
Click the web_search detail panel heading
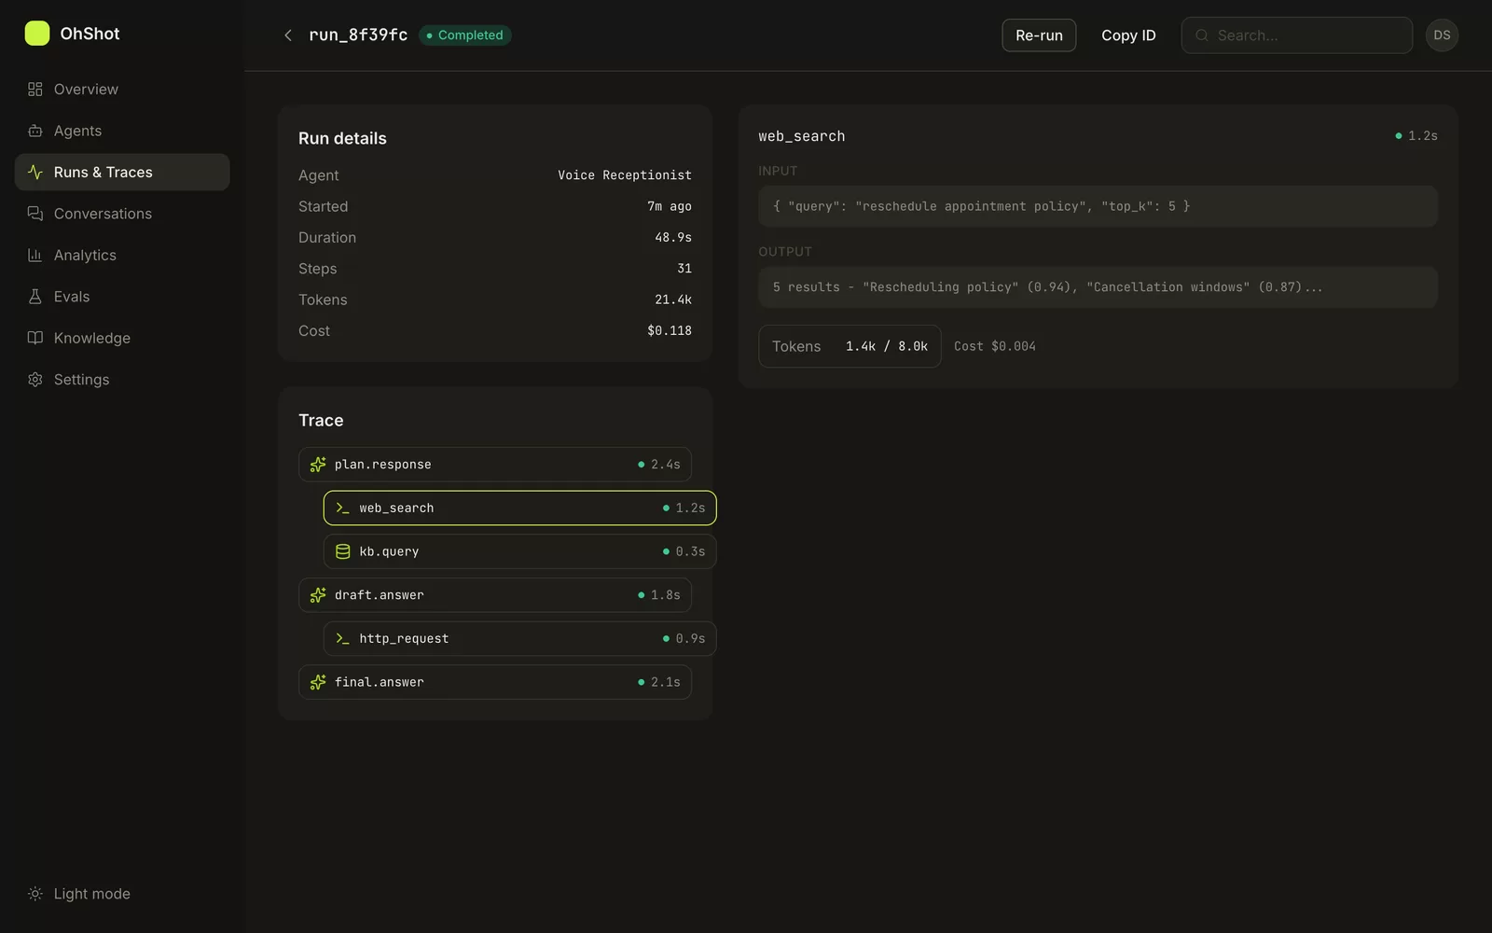click(x=801, y=136)
